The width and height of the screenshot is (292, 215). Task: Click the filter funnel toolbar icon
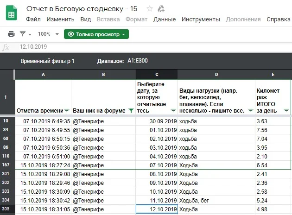coord(23,34)
